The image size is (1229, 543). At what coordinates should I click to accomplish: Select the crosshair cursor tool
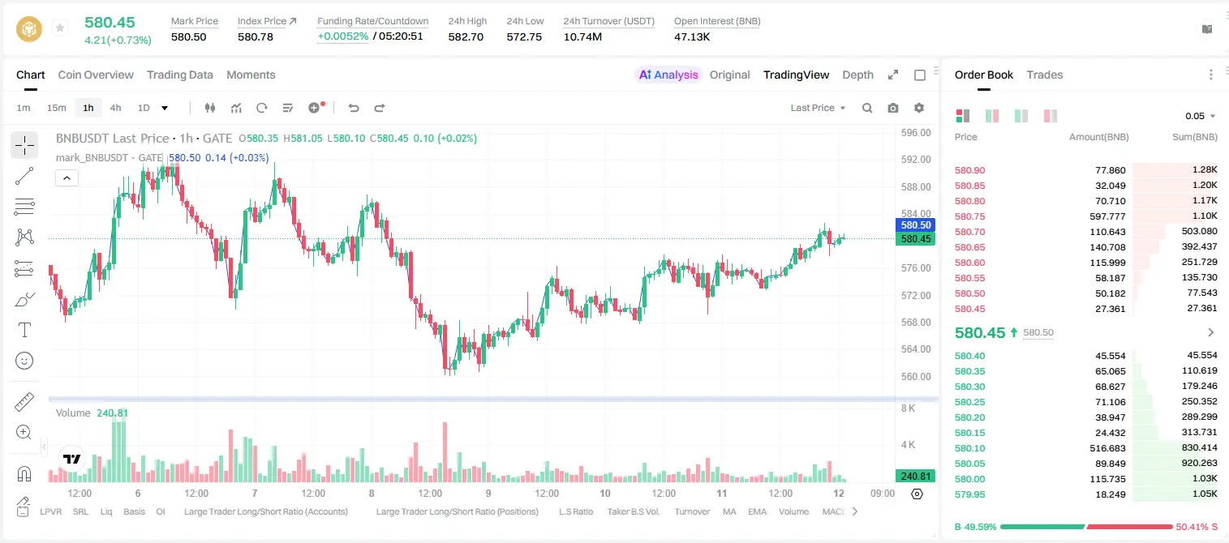pyautogui.click(x=24, y=146)
